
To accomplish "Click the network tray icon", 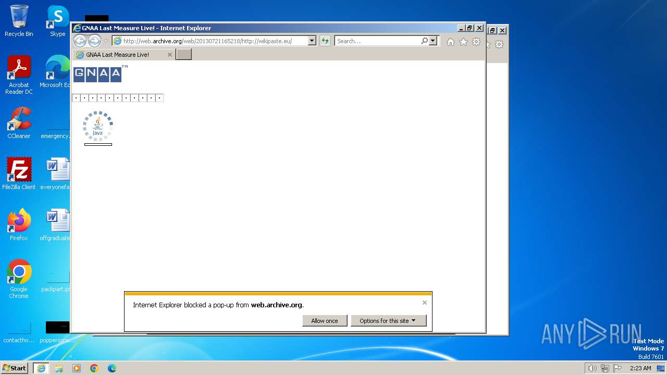I will point(605,368).
